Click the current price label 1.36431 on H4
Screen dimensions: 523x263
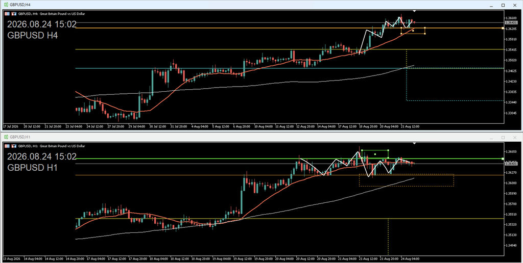click(x=511, y=22)
